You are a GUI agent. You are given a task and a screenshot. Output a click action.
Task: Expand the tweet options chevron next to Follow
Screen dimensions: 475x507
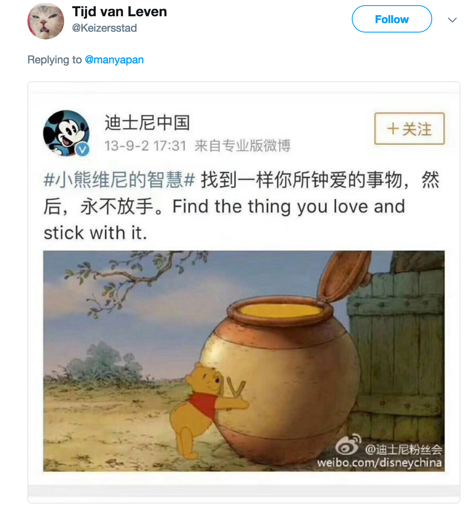pyautogui.click(x=452, y=20)
